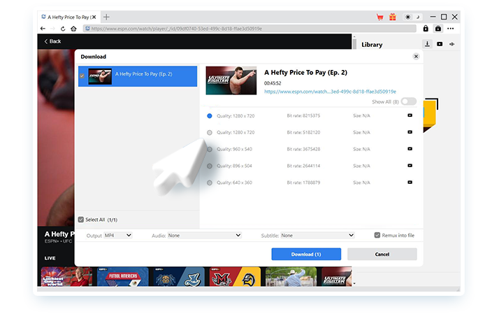478x314 pixels.
Task: Uncheck the episode checkbox in download list
Action: click(x=82, y=76)
